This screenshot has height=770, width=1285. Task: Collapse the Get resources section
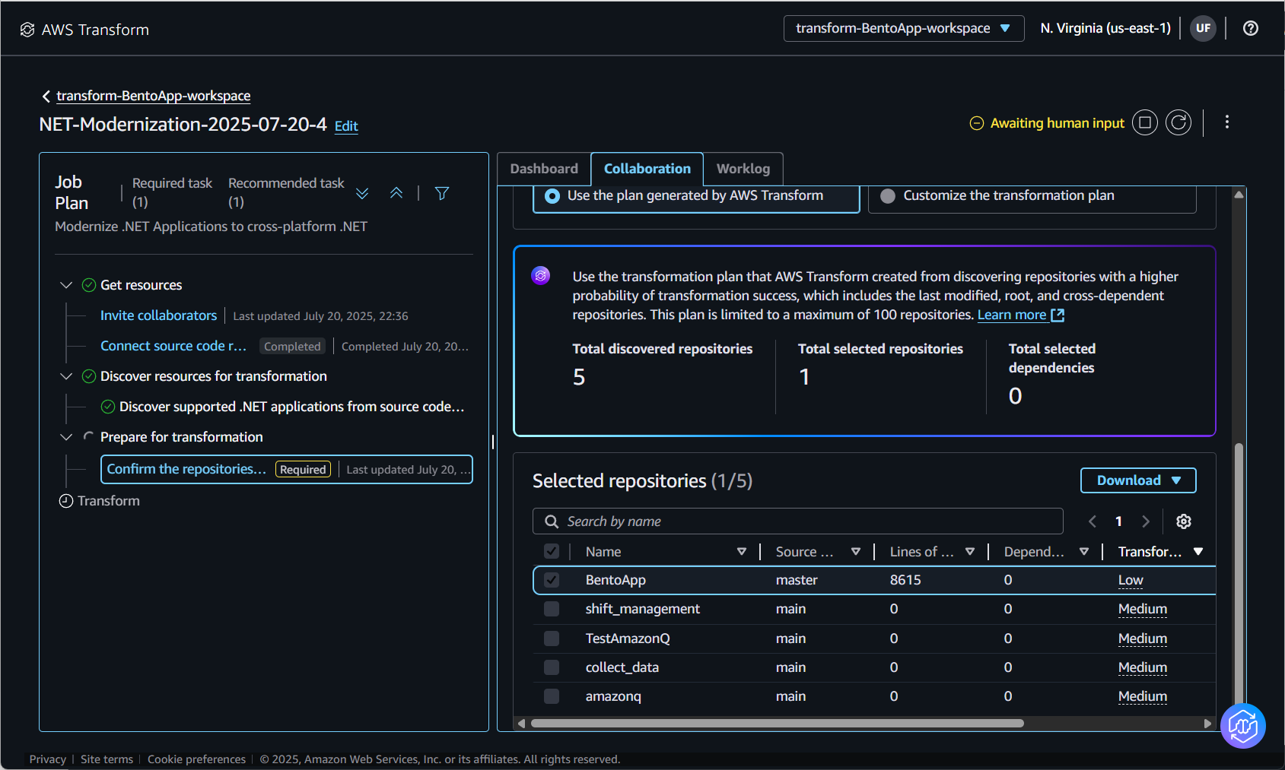(x=66, y=285)
